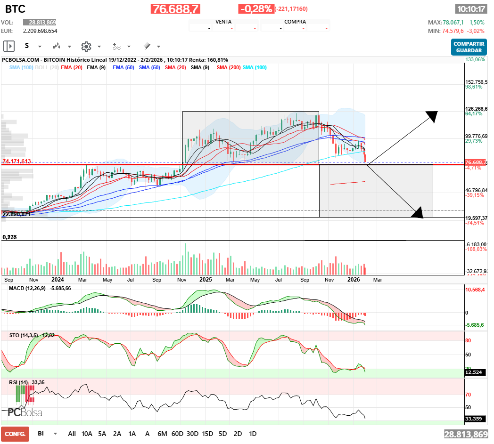Expand the drawing tools dropdown arrow
This screenshot has height=444, width=494.
point(158,46)
